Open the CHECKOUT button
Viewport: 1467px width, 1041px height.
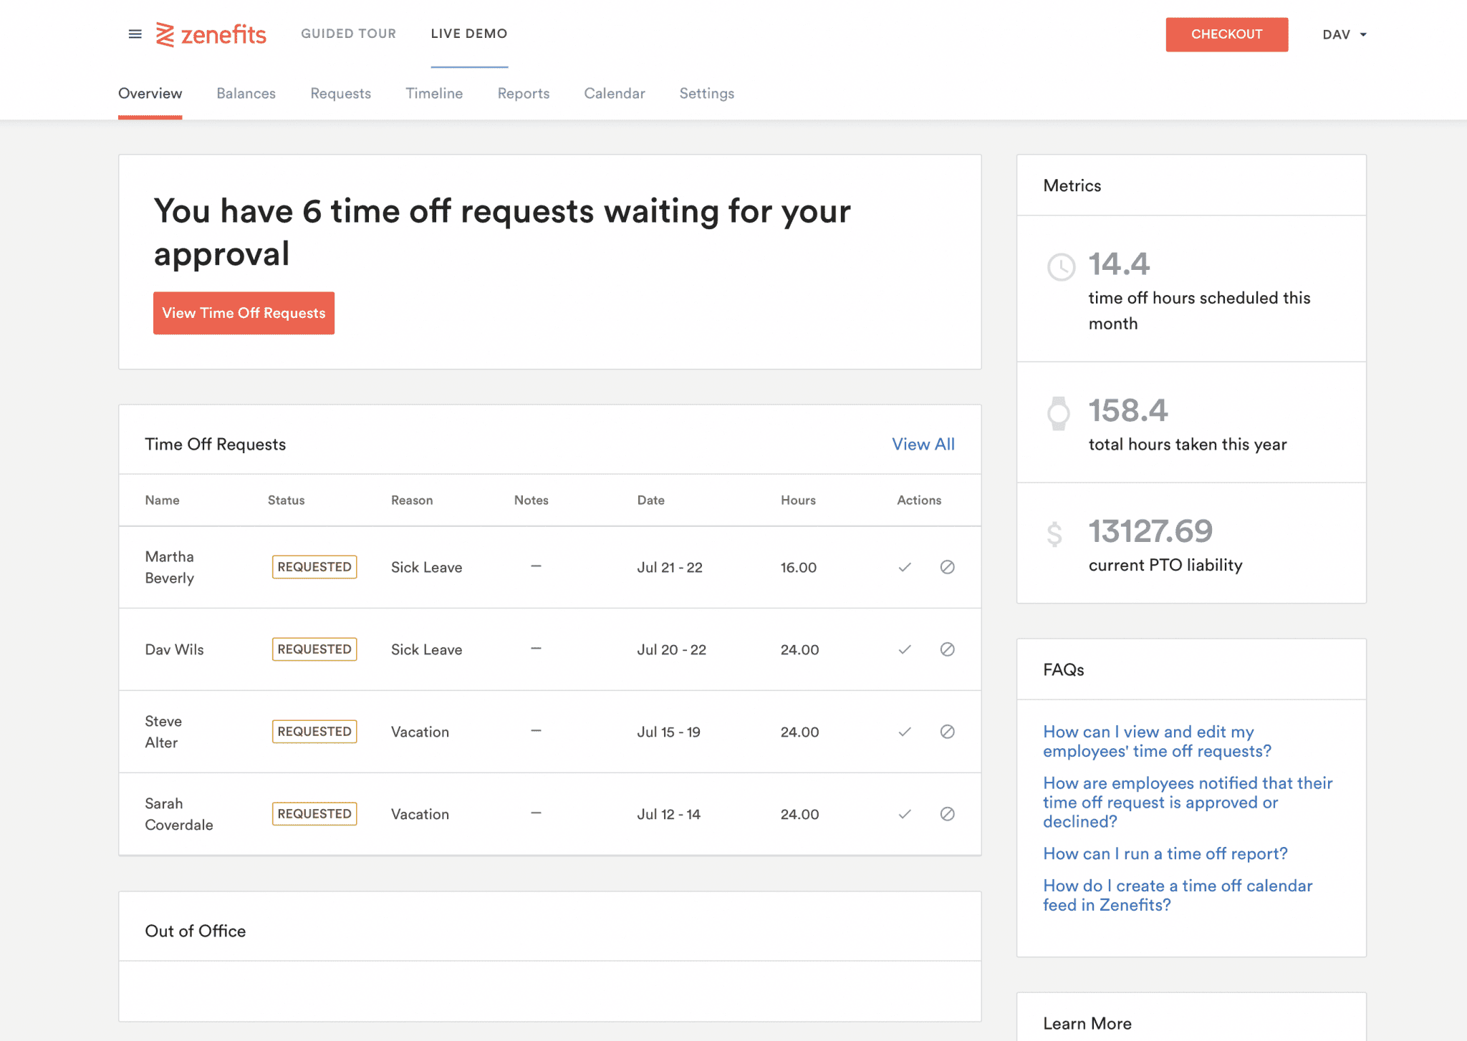[x=1226, y=34]
